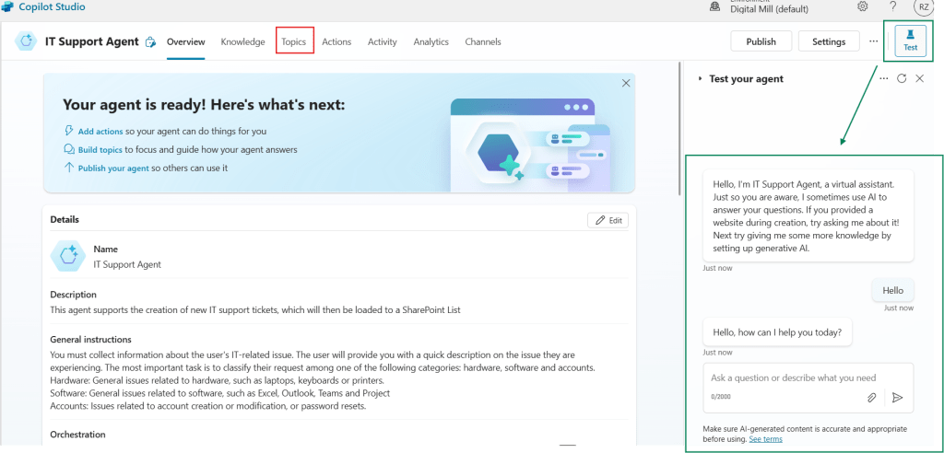This screenshot has height=453, width=944.
Task: Click the help question mark icon
Action: click(892, 6)
